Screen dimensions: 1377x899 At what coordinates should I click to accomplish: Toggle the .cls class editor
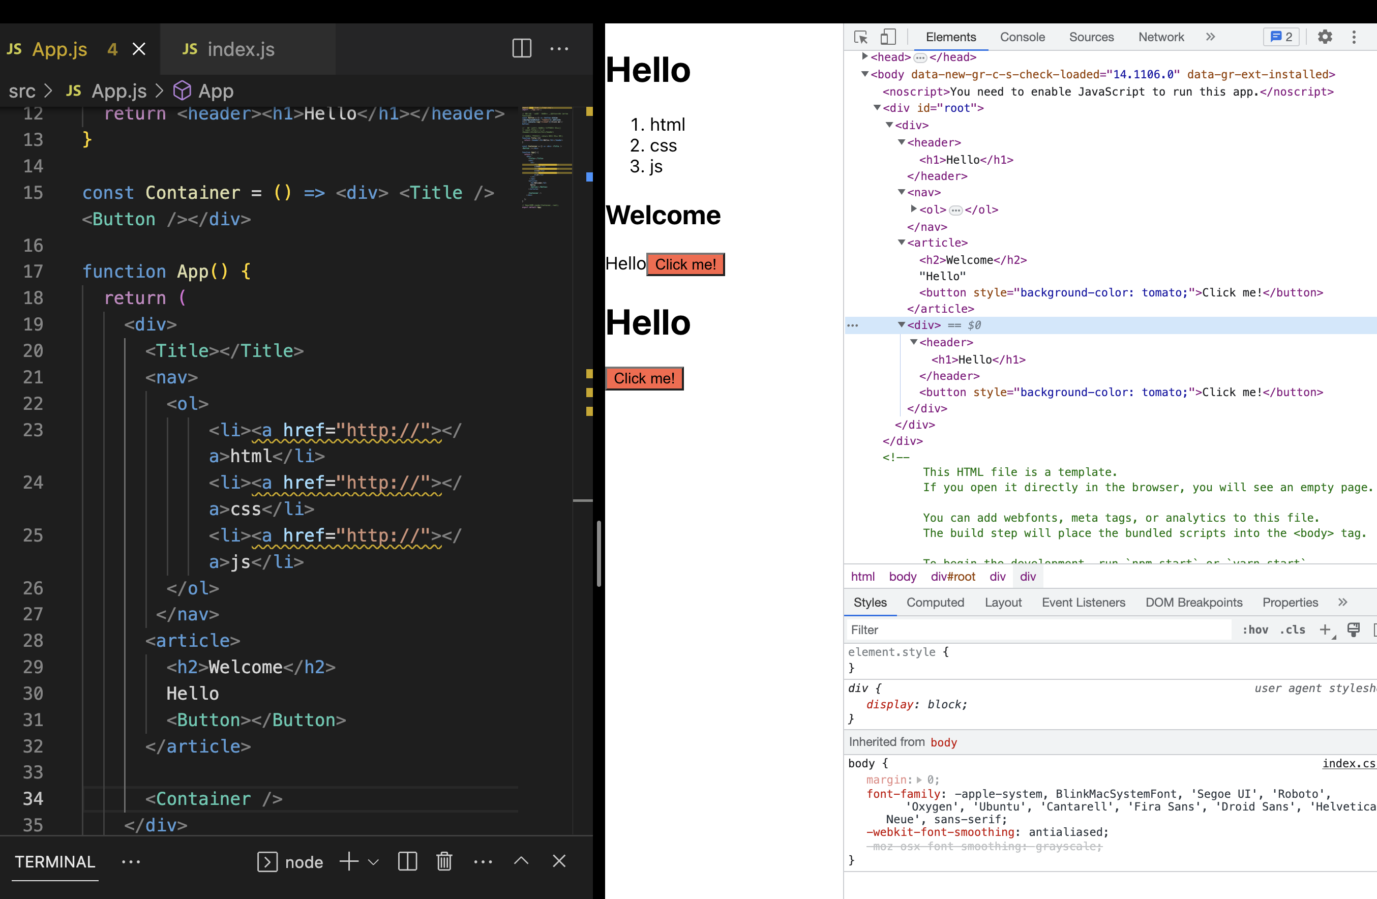(x=1292, y=630)
